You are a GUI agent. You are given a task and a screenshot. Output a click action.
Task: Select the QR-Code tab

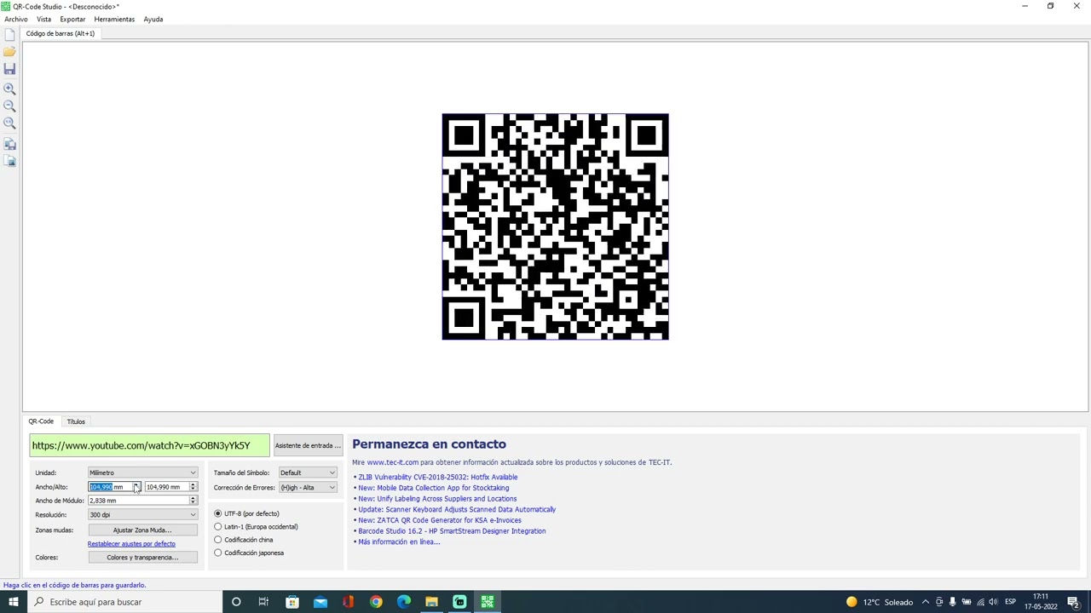[x=41, y=421]
